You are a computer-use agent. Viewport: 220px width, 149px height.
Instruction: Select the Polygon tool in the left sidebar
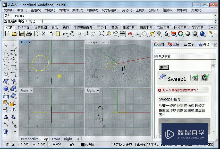(6, 74)
